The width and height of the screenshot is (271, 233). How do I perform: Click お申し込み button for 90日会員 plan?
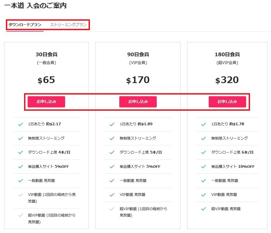point(138,102)
